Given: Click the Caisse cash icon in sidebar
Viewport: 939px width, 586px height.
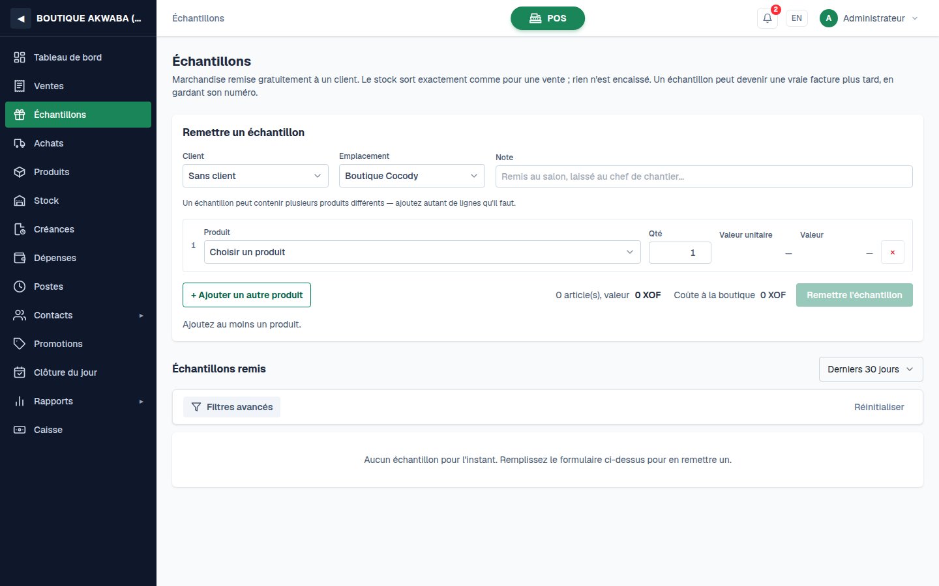Looking at the screenshot, I should click(20, 430).
